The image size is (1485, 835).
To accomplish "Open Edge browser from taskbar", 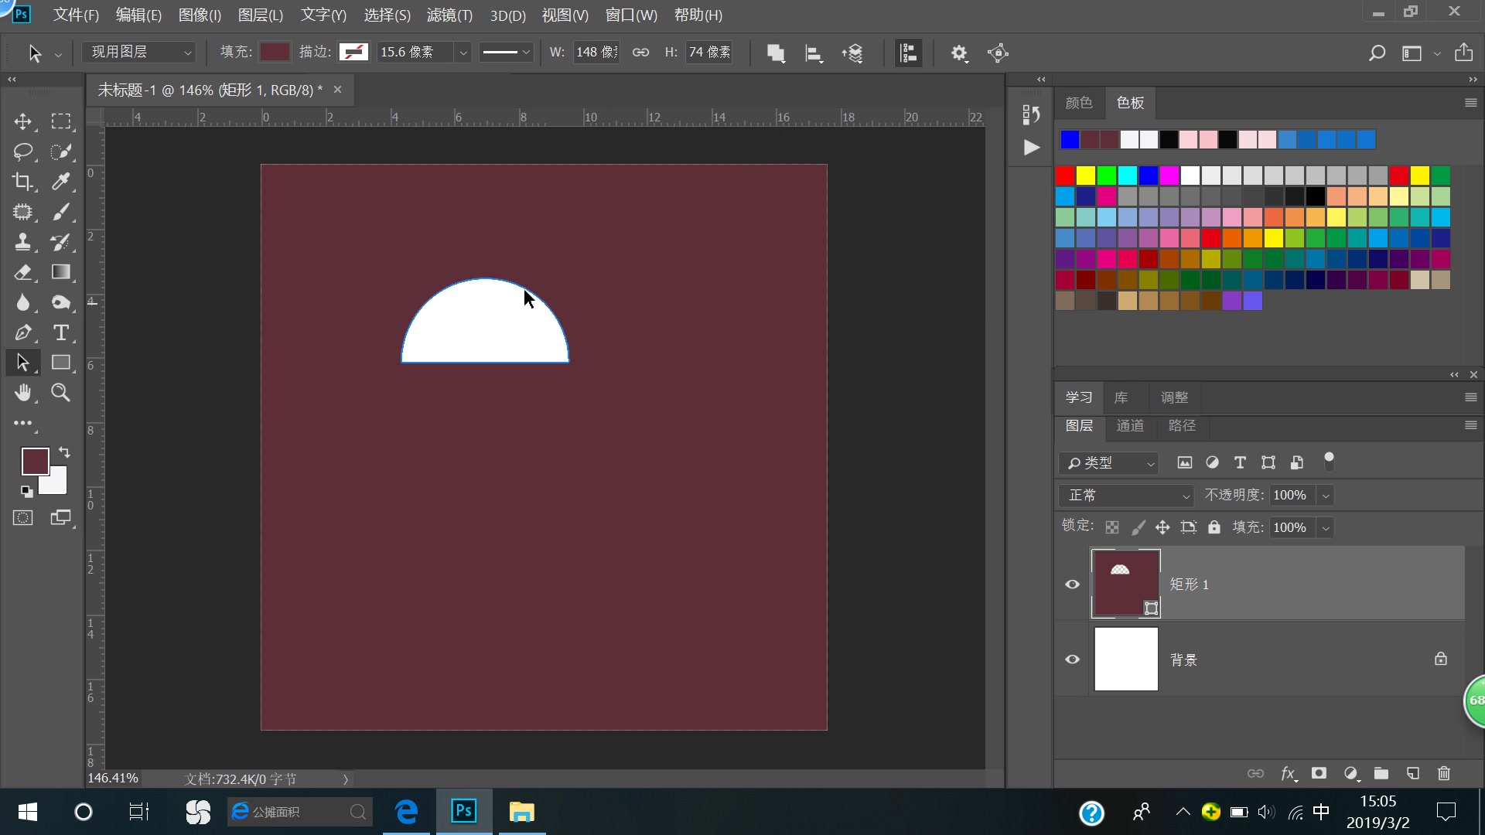I will point(407,812).
